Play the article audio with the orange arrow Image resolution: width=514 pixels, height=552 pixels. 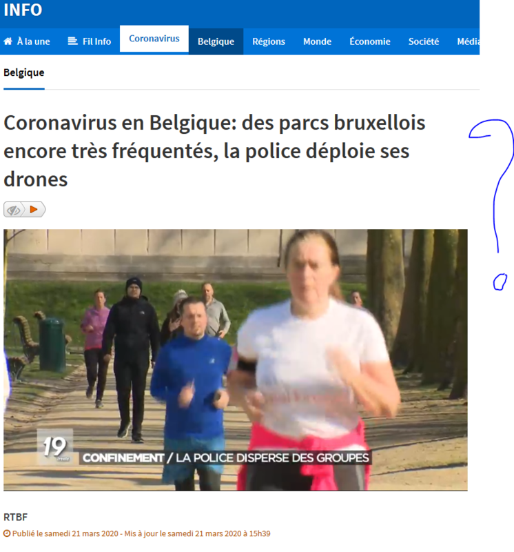point(34,210)
